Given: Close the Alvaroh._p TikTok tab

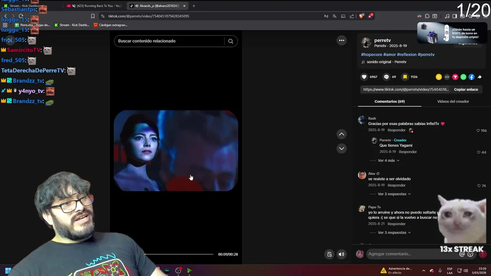Looking at the screenshot, I should pos(184,6).
